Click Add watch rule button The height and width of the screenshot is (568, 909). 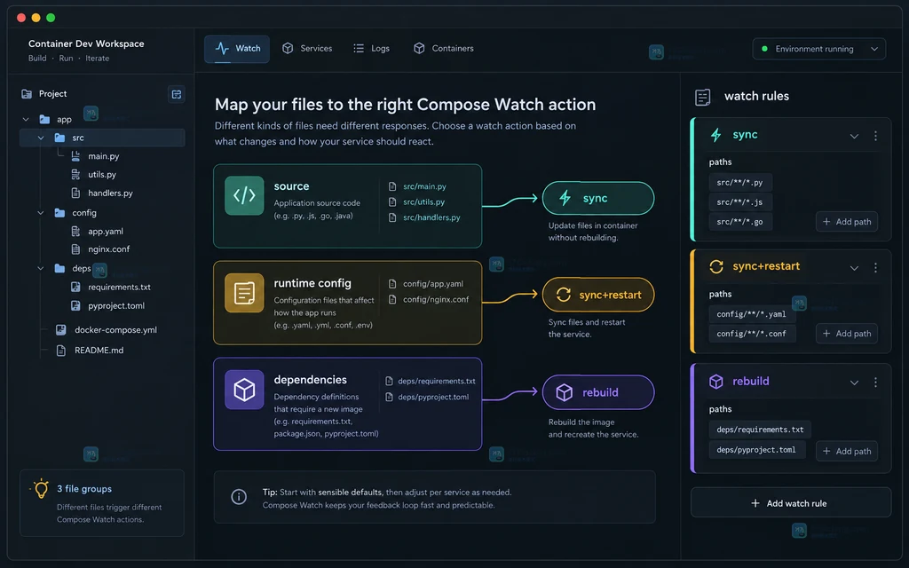tap(791, 502)
